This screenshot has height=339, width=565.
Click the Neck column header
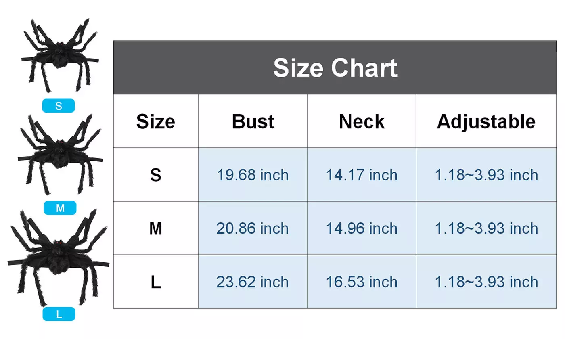(x=362, y=121)
